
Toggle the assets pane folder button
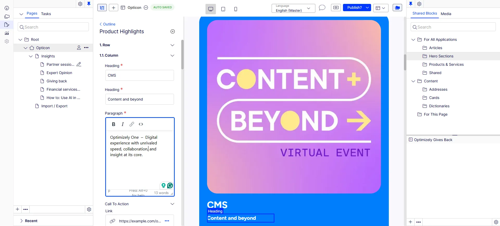(x=397, y=8)
